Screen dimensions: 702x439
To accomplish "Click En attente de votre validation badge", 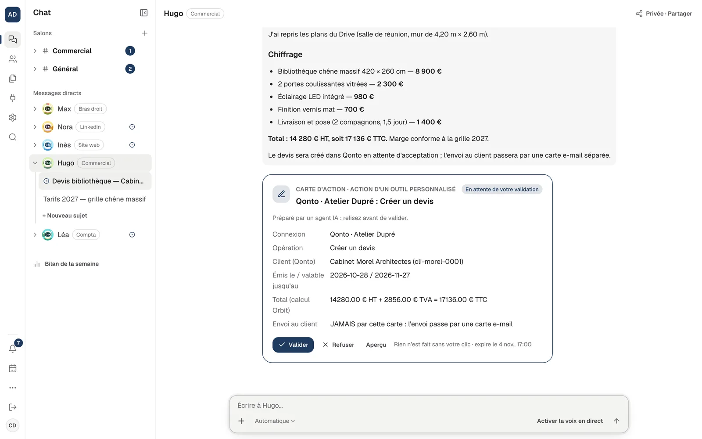I will pos(502,189).
